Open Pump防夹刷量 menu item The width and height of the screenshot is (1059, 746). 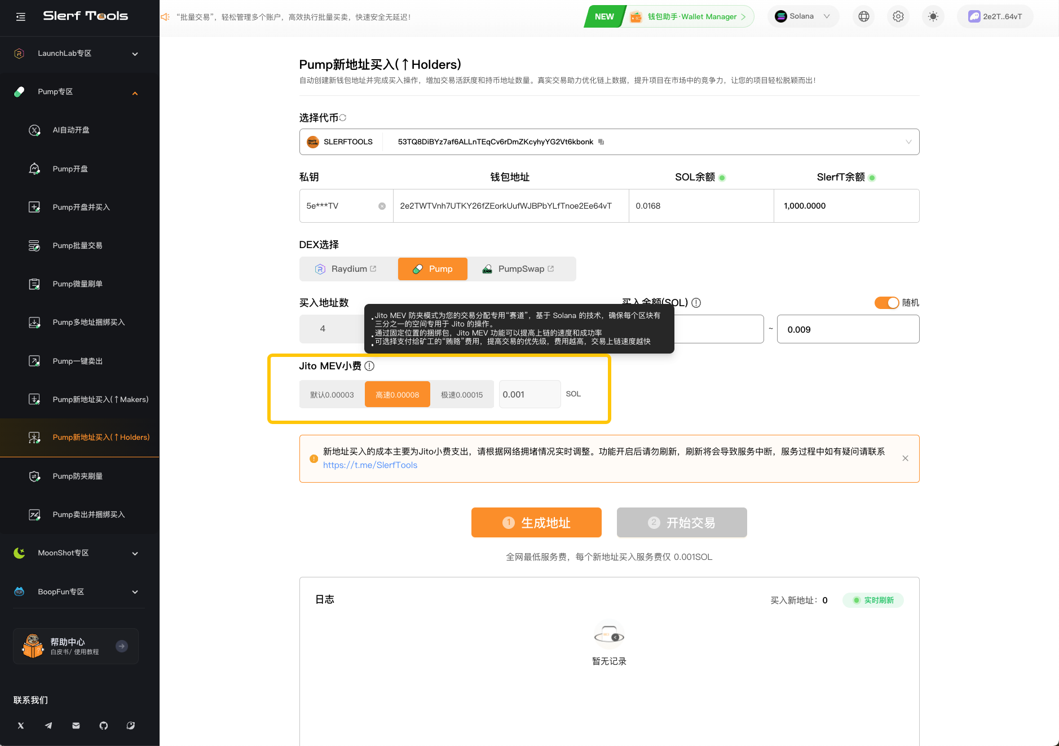[80, 476]
